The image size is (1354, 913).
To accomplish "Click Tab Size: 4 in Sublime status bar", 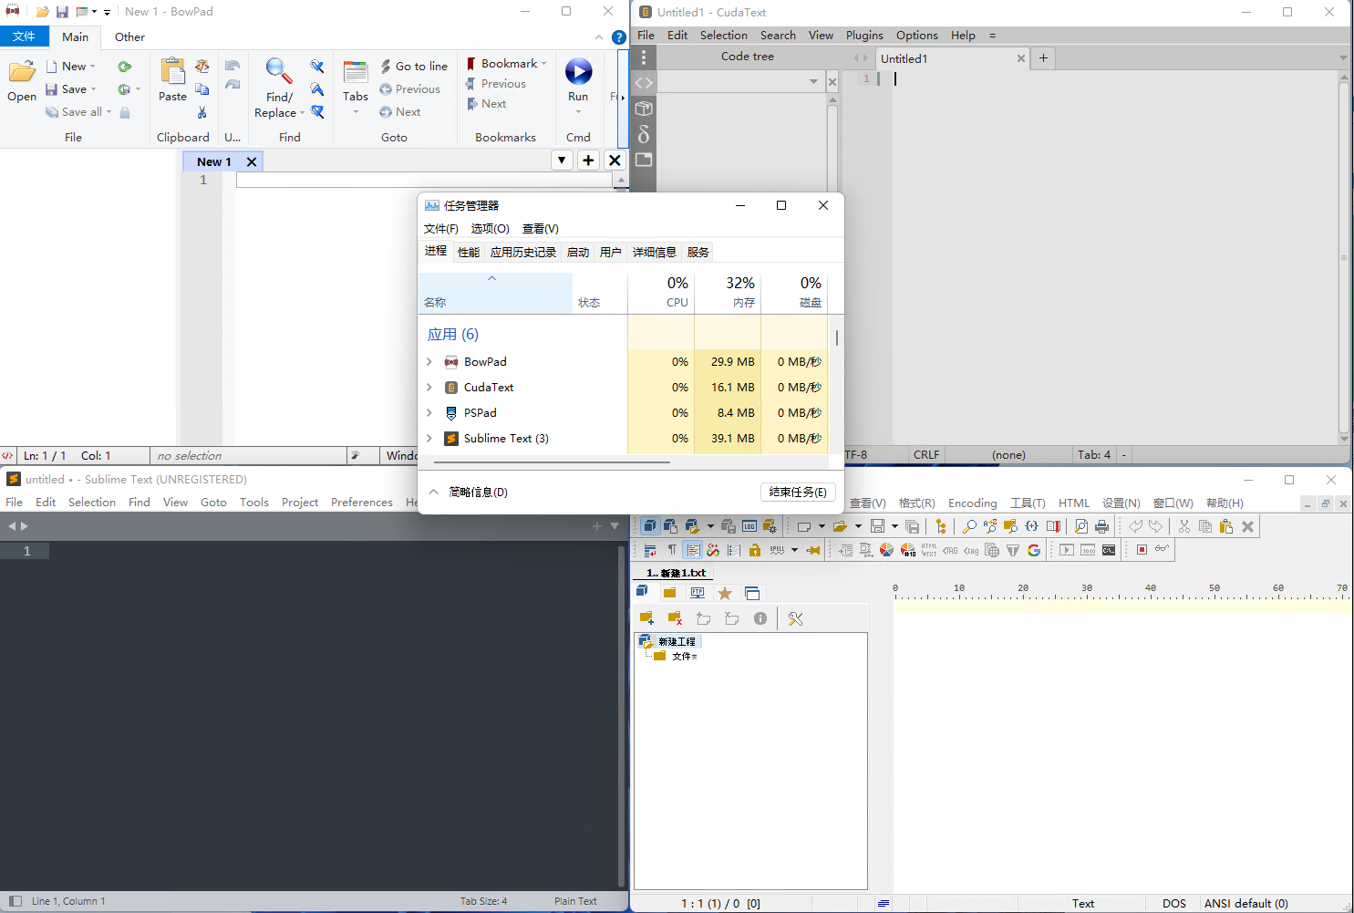I will (483, 901).
